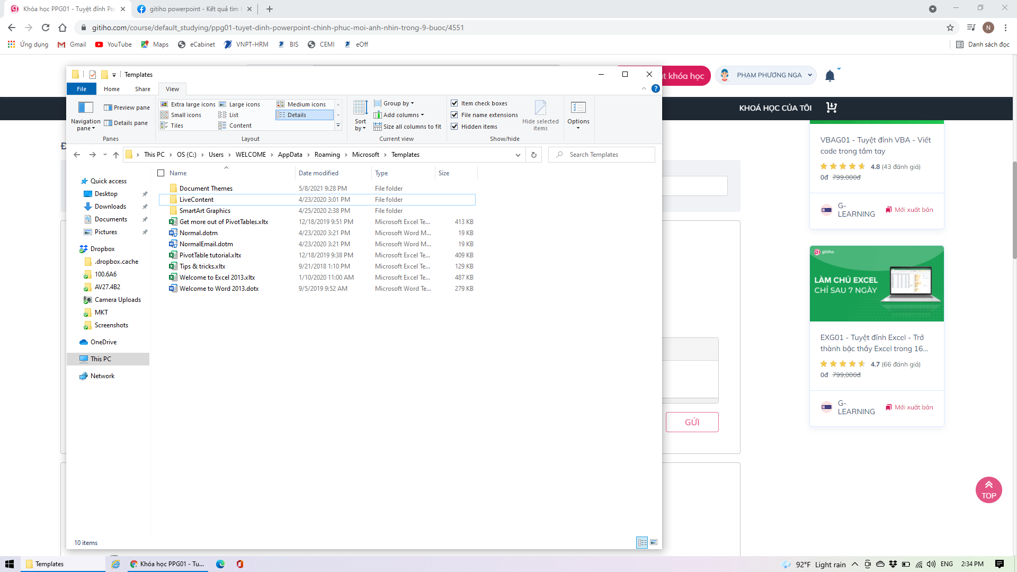Image resolution: width=1017 pixels, height=572 pixels.
Task: Switch to the Home ribbon tab
Action: point(112,89)
